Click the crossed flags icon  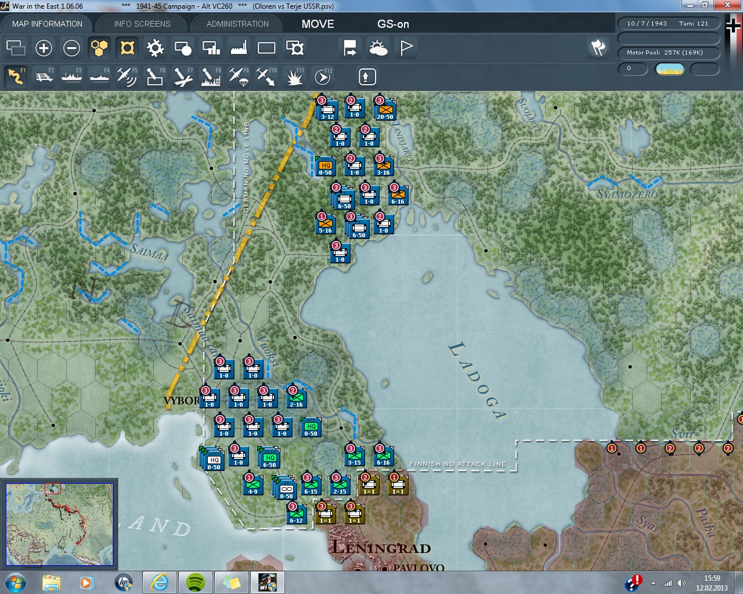pyautogui.click(x=598, y=48)
